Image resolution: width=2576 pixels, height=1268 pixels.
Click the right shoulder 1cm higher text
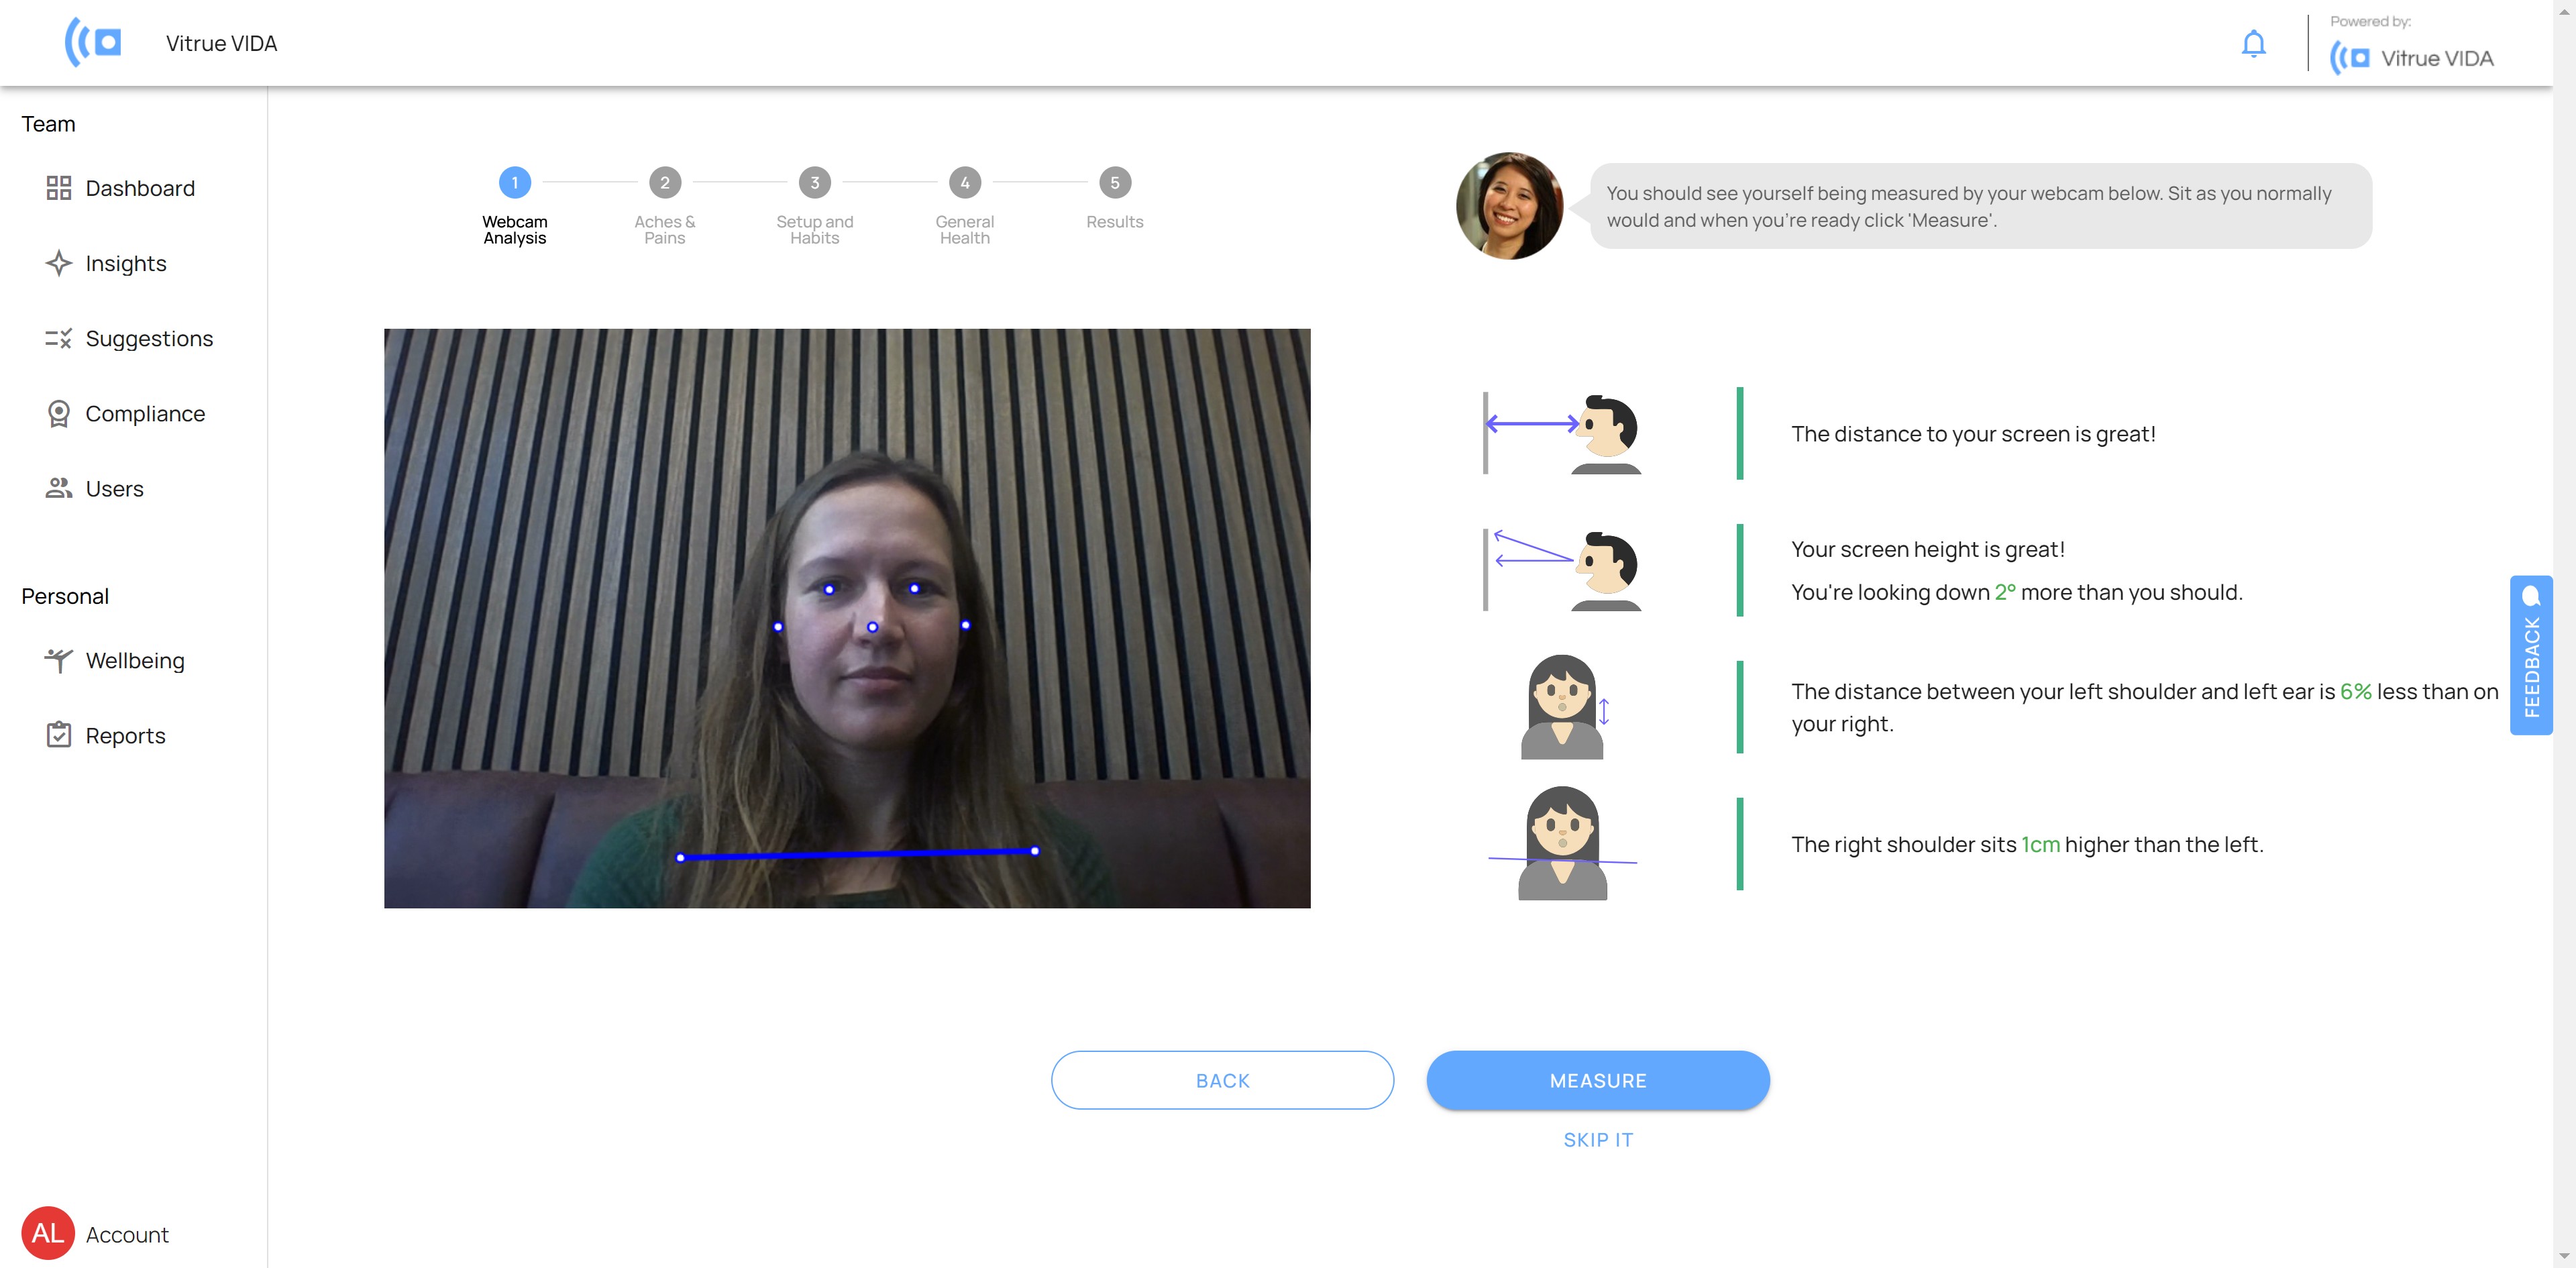tap(2026, 844)
